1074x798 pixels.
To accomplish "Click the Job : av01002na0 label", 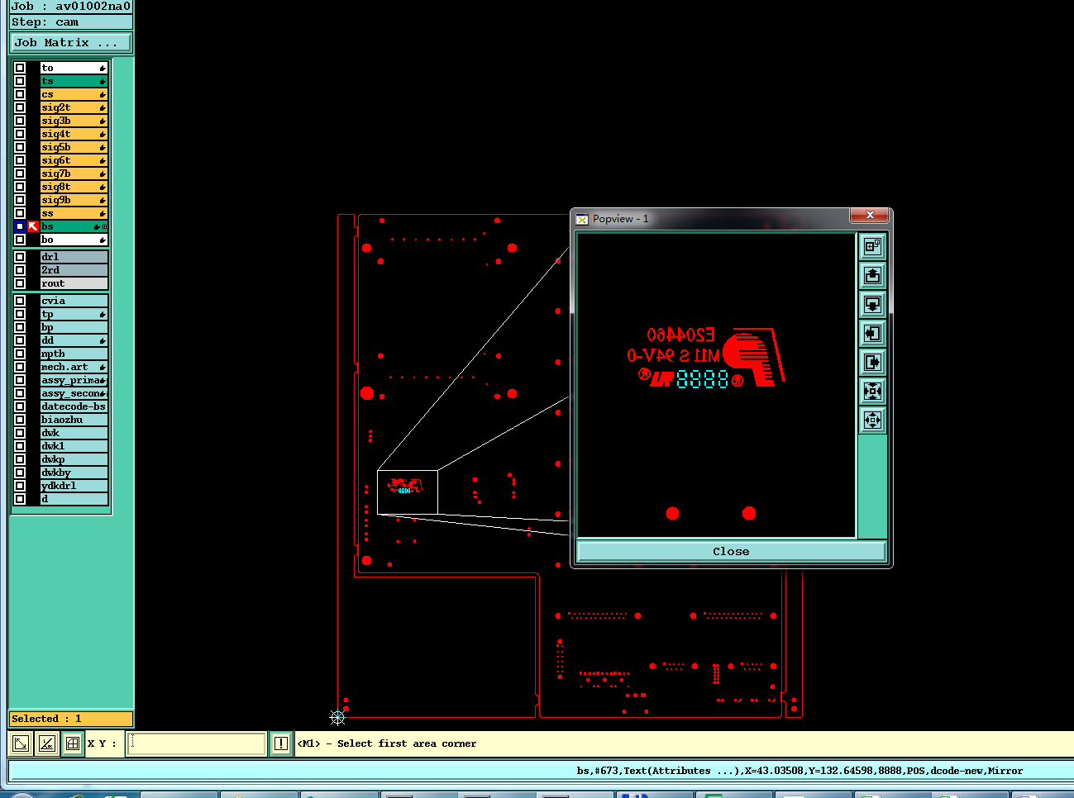I will coord(70,6).
